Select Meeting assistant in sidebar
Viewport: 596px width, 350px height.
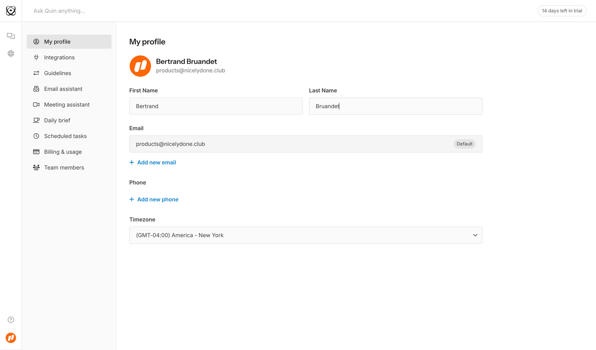click(67, 105)
